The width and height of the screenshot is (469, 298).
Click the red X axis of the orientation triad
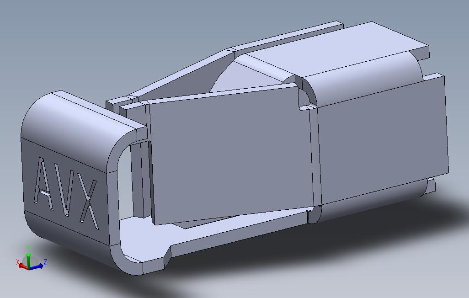(x=23, y=266)
